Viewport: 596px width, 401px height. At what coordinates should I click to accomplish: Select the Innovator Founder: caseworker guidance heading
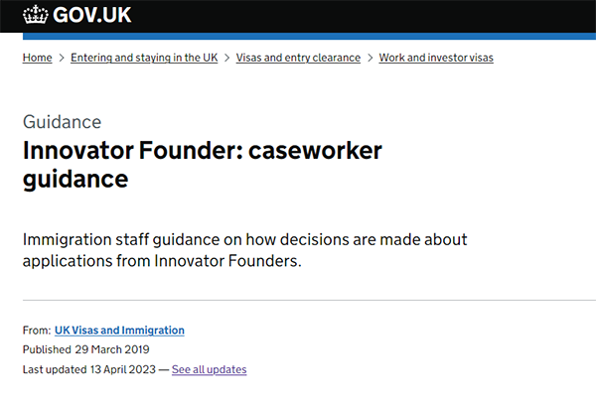point(203,165)
